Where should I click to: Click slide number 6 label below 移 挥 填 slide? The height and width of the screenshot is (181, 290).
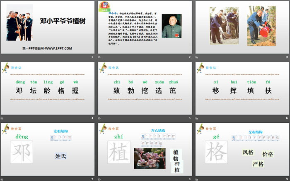pyautogui.click(x=287, y=118)
